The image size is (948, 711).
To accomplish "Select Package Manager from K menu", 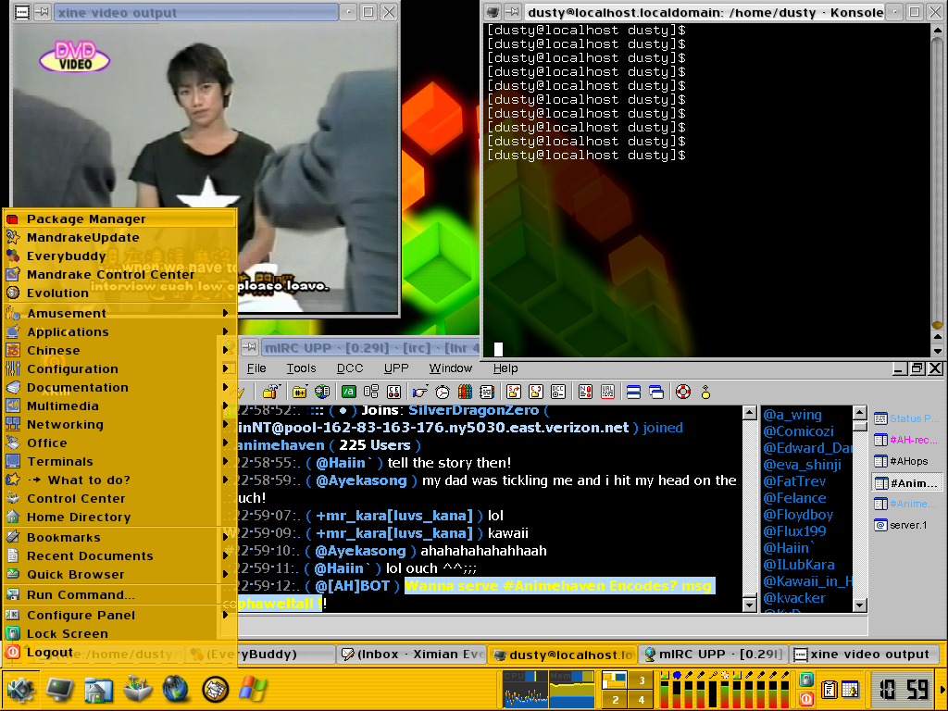I will click(x=119, y=218).
